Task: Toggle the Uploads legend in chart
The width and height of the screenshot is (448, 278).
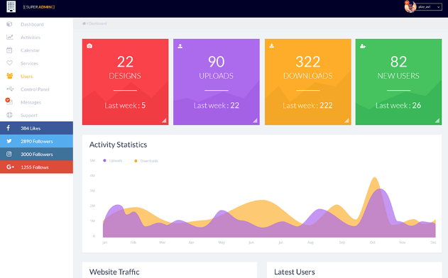Action: 113,161
